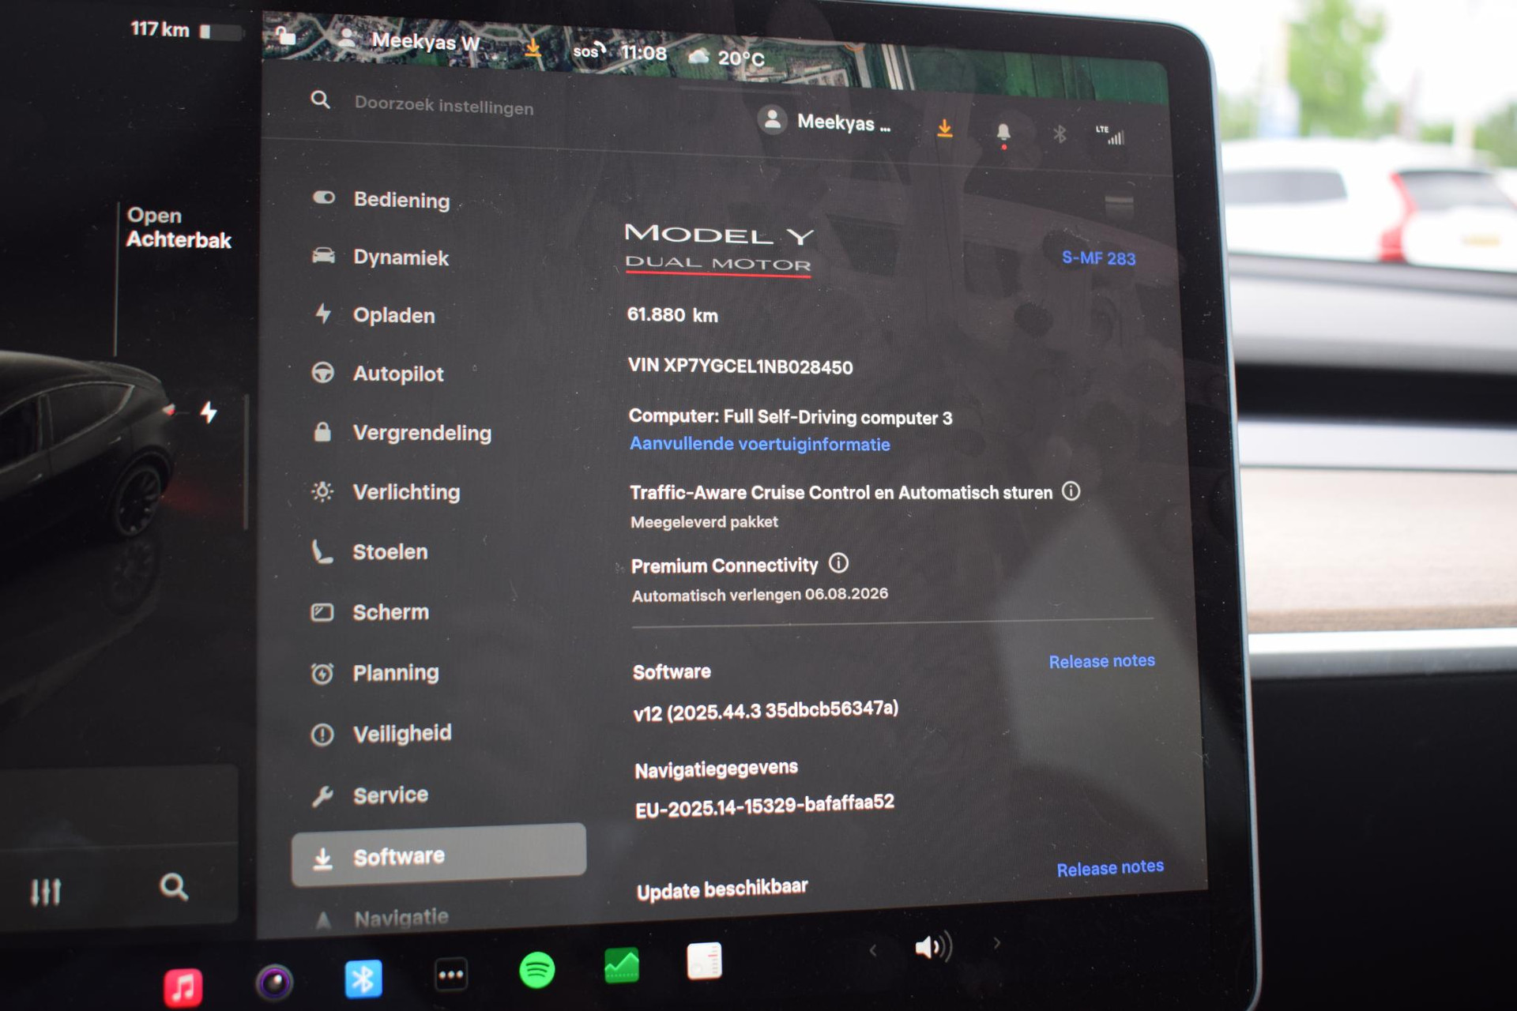Open Release notes for available update
Image resolution: width=1517 pixels, height=1011 pixels.
click(x=1110, y=868)
